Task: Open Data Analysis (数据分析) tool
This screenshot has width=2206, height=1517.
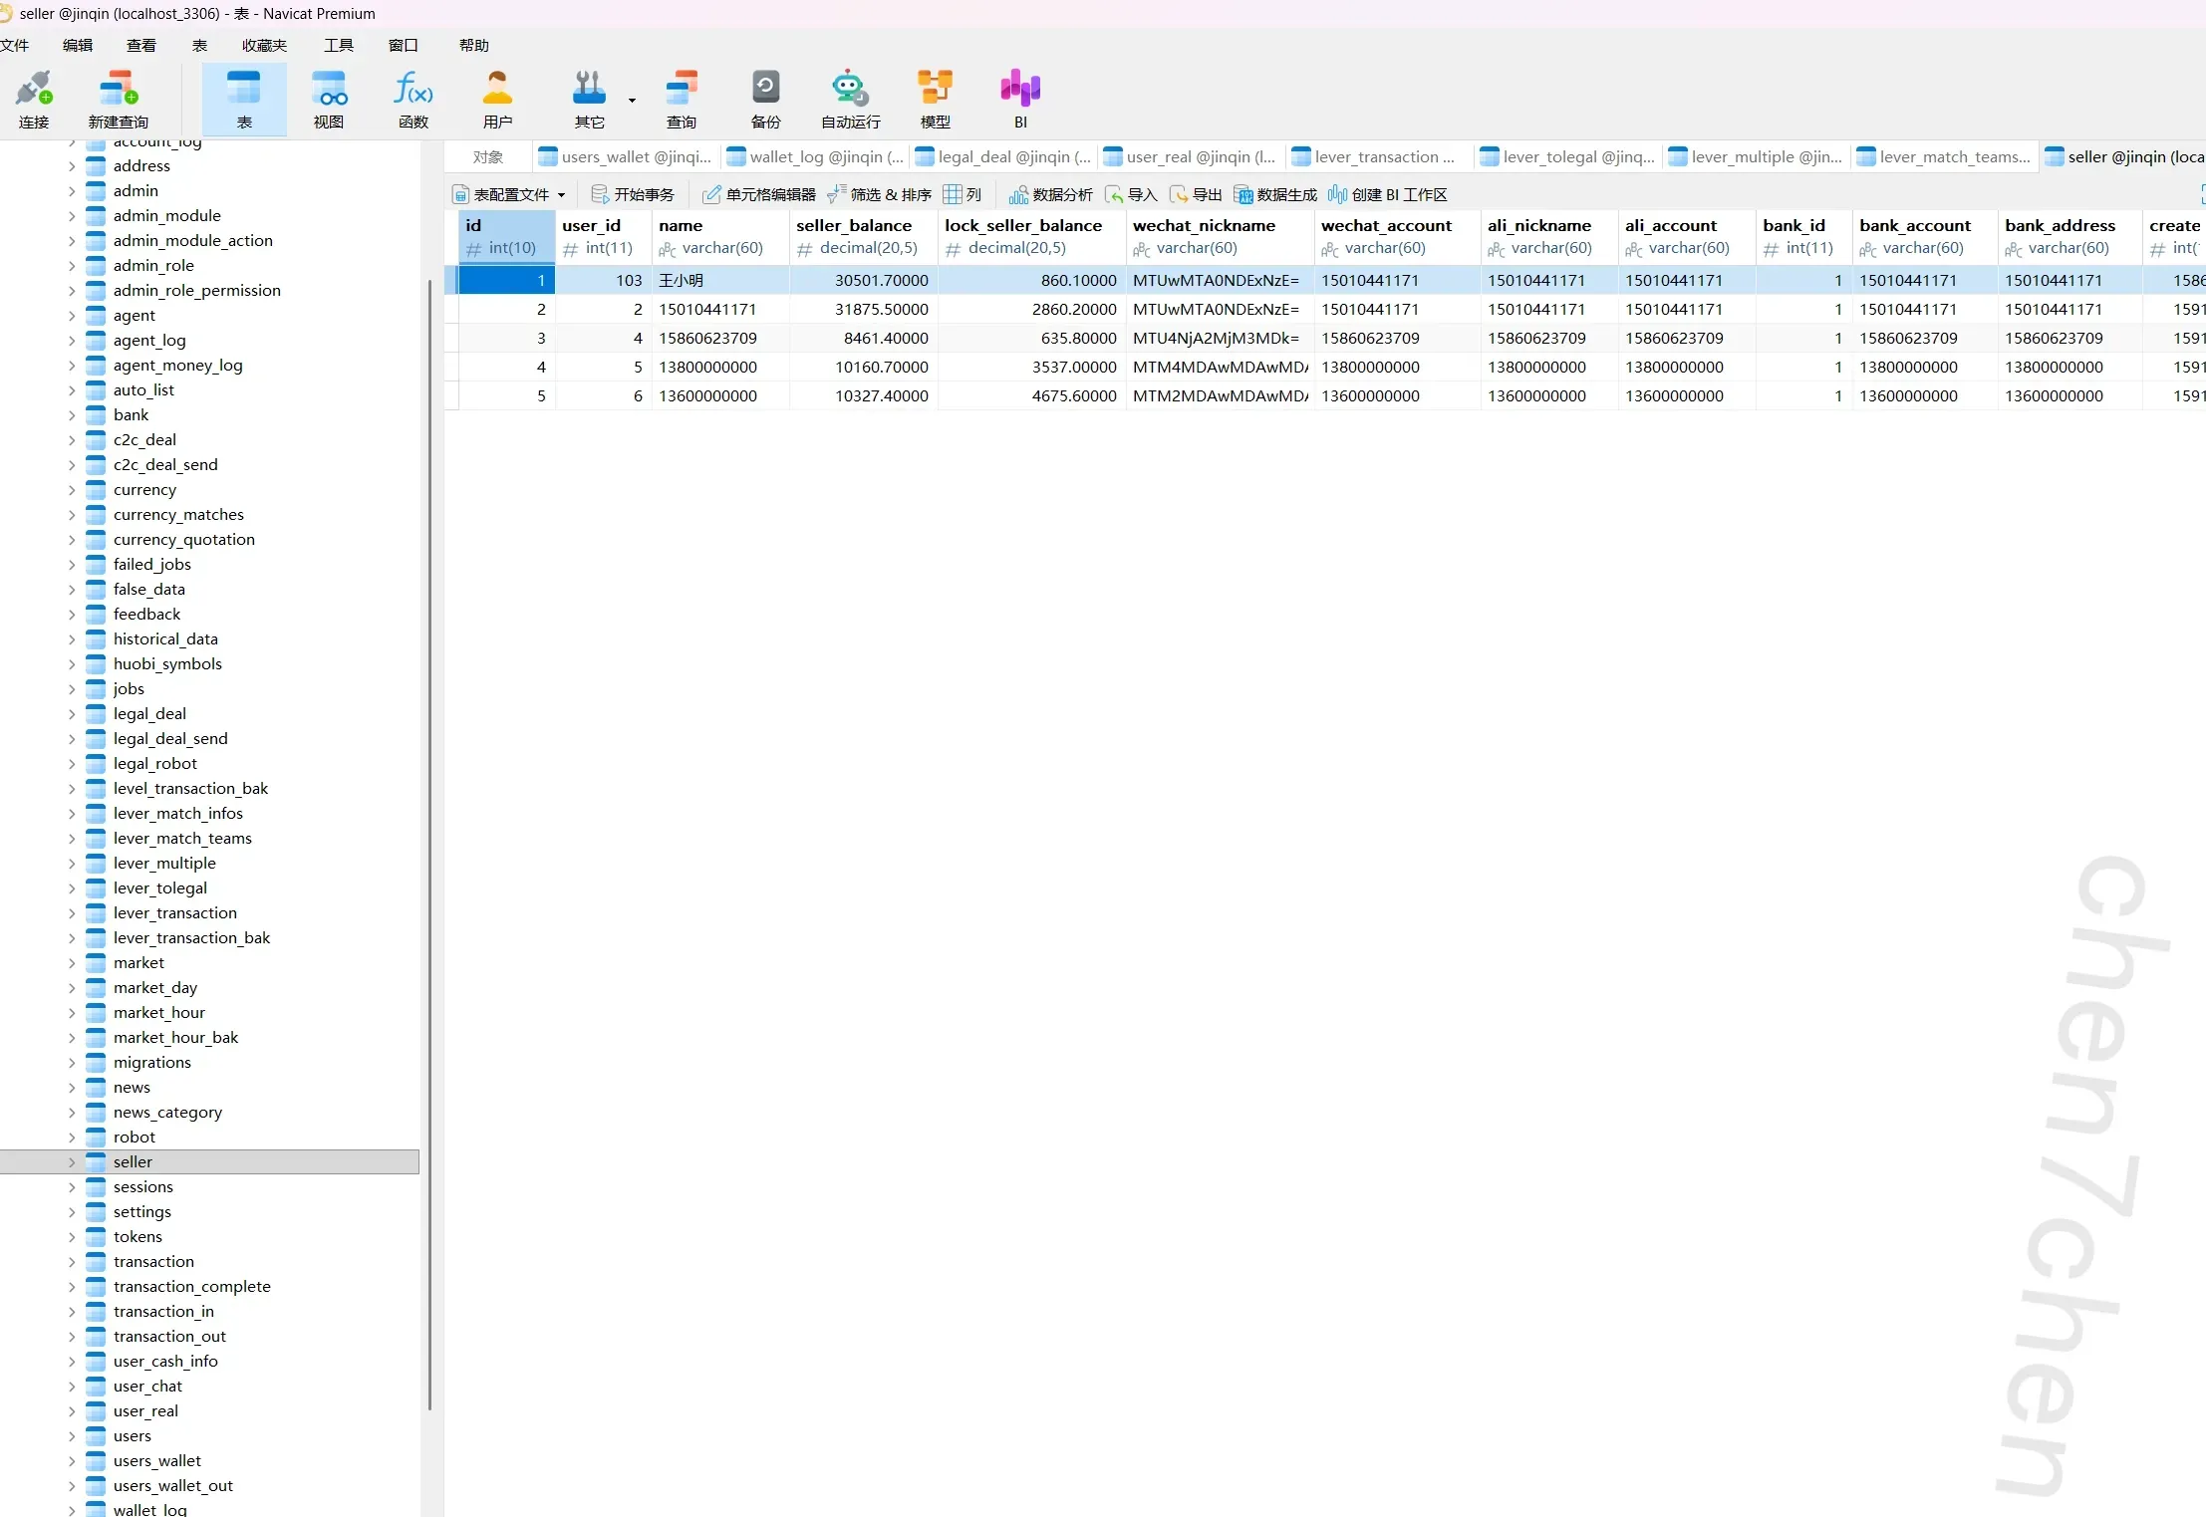Action: tap(1051, 194)
